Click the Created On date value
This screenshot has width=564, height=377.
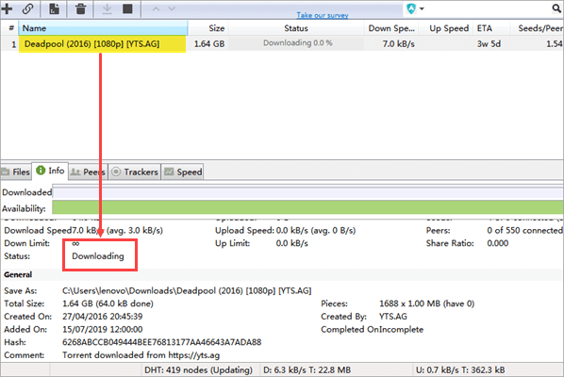click(x=102, y=317)
